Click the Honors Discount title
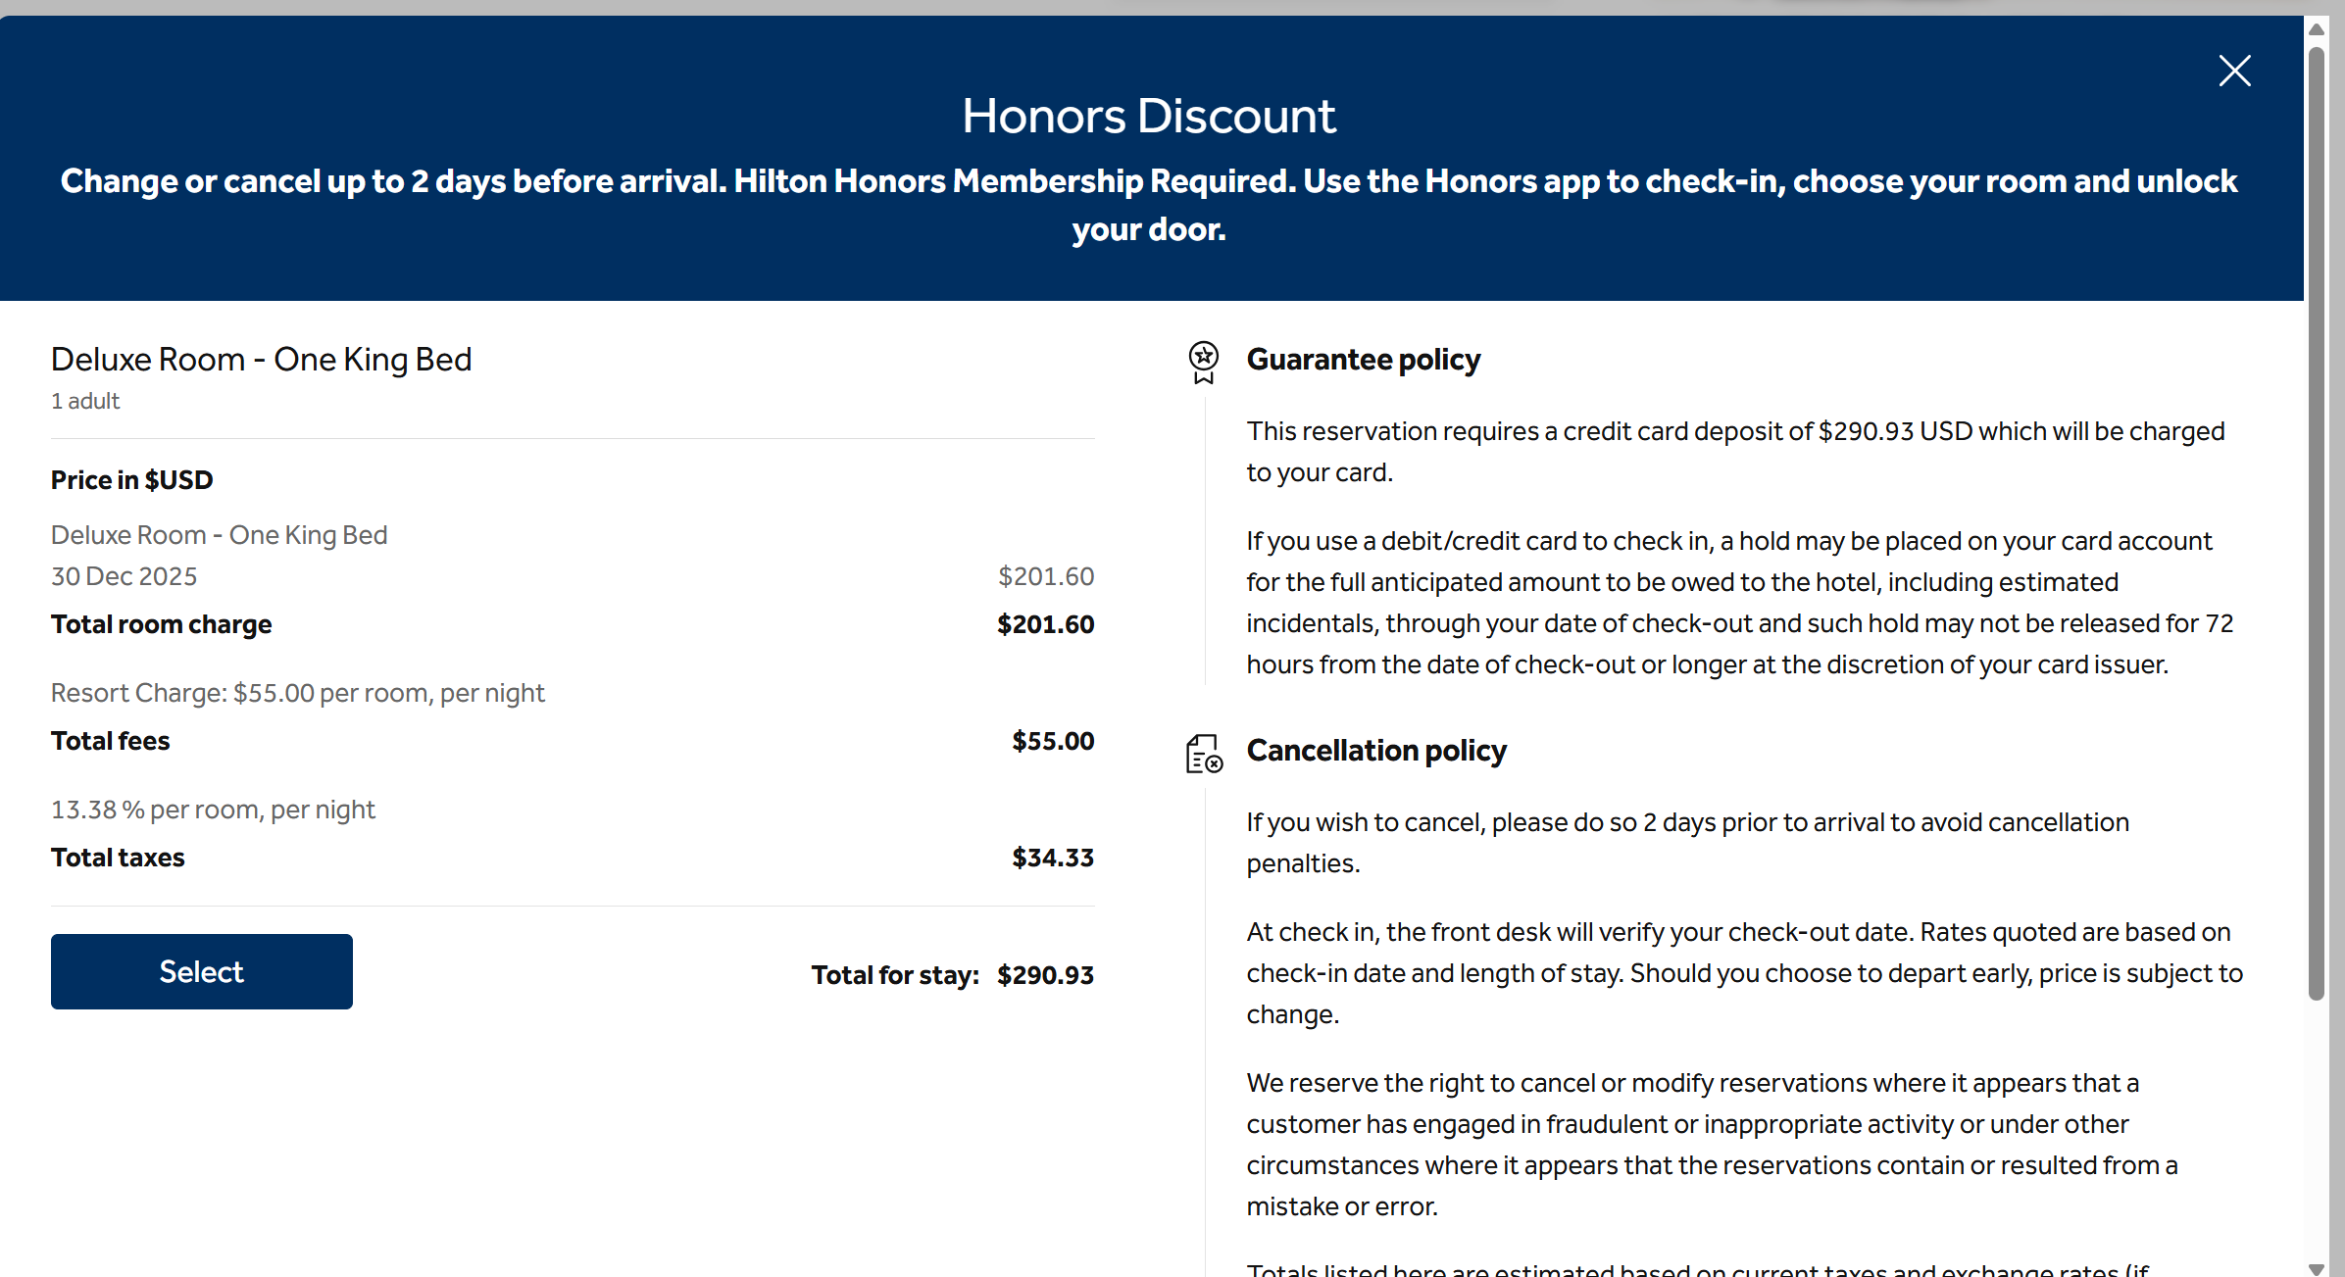The height and width of the screenshot is (1277, 2345). tap(1148, 116)
